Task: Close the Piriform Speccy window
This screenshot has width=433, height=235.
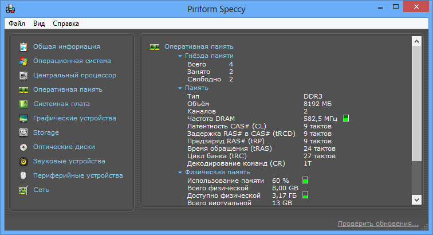Action: coord(416,7)
